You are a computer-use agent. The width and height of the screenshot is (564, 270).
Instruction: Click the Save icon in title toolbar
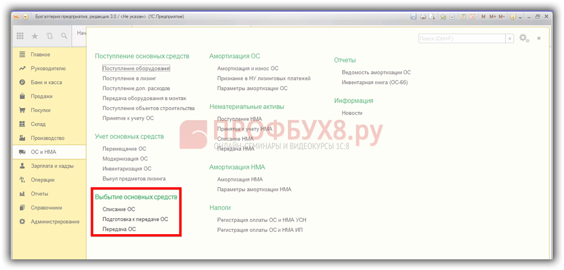tap(414, 17)
